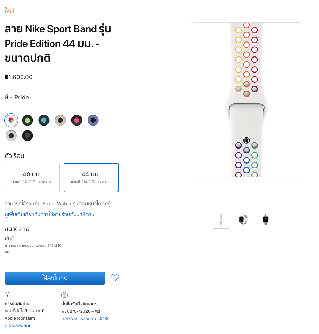Show the band-only product thumbnail
The height and width of the screenshot is (334, 319).
[x=221, y=220]
